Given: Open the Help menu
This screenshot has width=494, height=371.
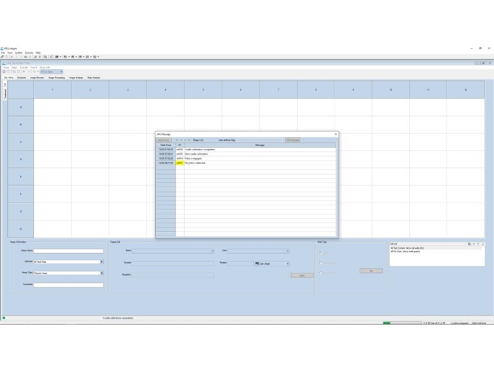Looking at the screenshot, I should [38, 53].
